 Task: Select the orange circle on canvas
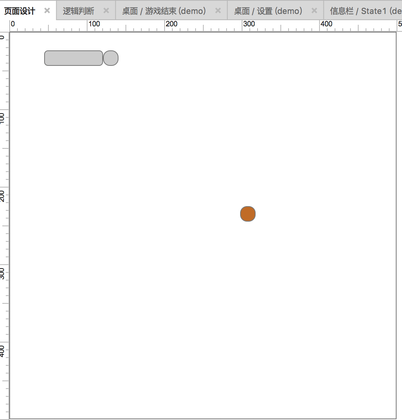(x=248, y=214)
